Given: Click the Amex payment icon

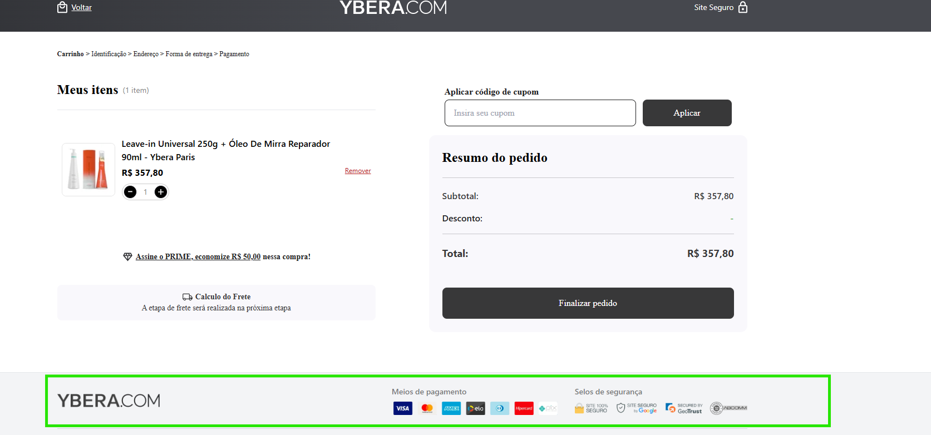Looking at the screenshot, I should pos(451,408).
